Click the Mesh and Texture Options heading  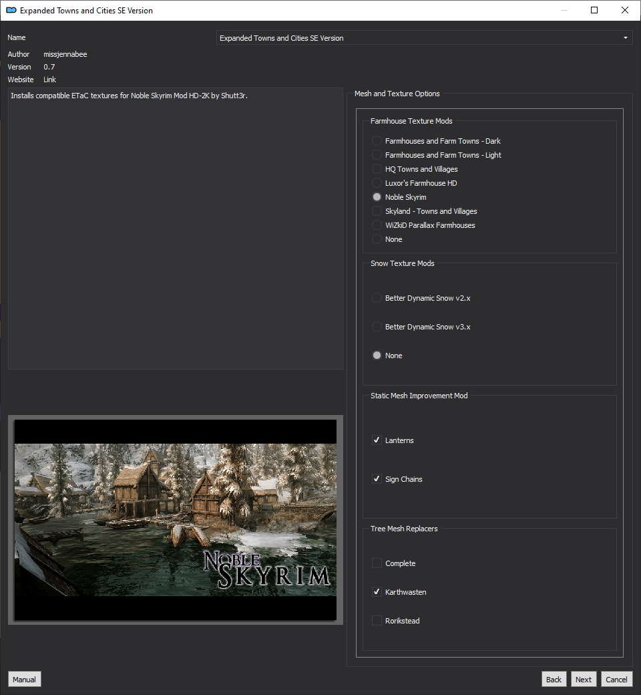[x=397, y=94]
